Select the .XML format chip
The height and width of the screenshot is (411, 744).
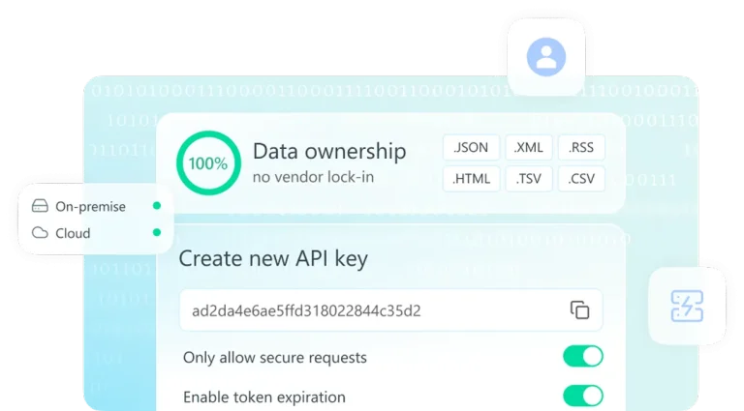click(529, 147)
